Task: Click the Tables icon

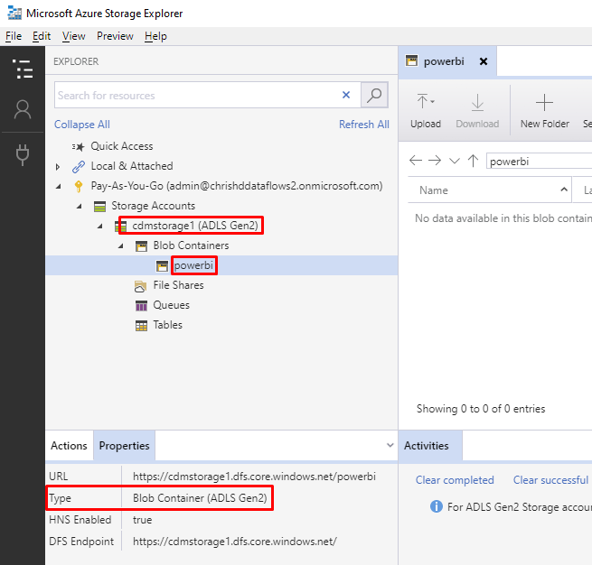Action: (141, 326)
